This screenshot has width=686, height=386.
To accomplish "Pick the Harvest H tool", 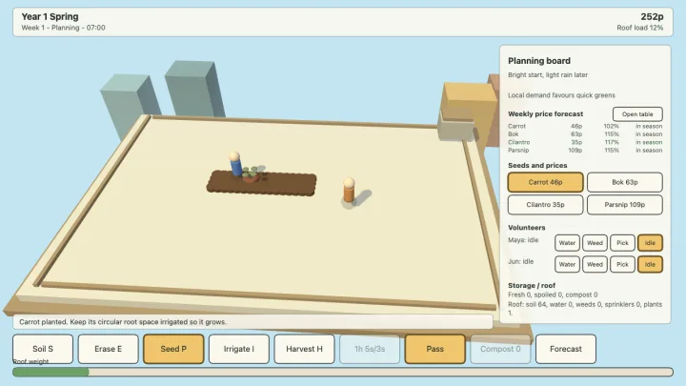I will click(x=304, y=349).
